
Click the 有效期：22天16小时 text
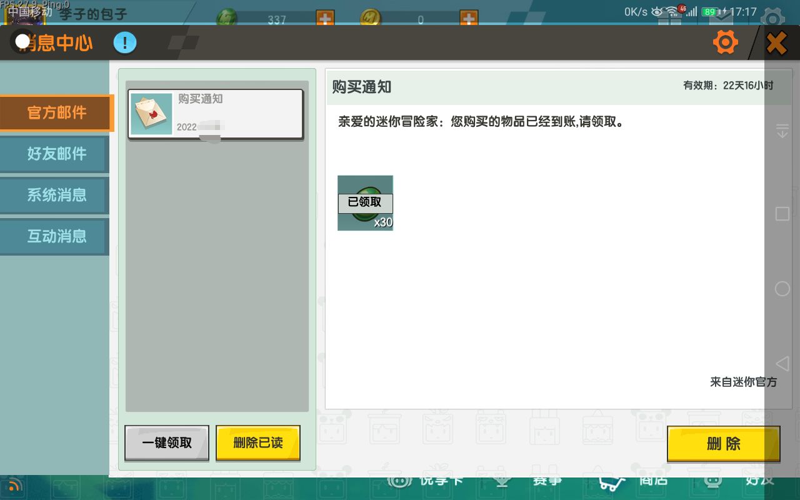[728, 86]
